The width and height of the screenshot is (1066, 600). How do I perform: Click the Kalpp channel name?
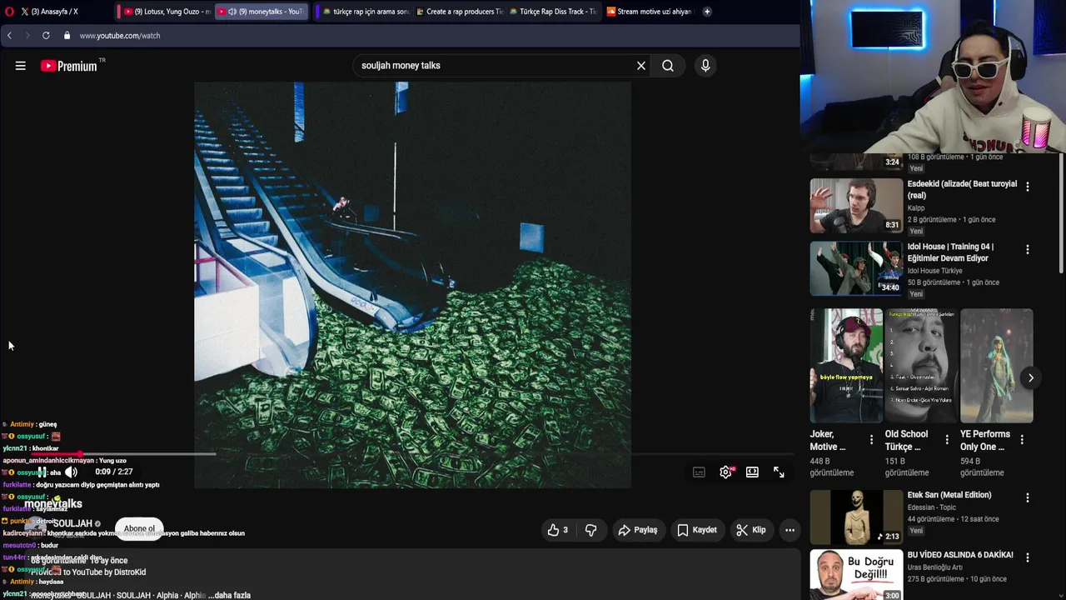click(916, 208)
